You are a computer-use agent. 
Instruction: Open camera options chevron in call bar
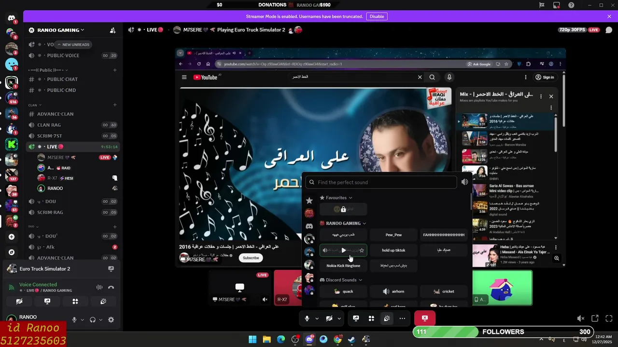coord(339,318)
